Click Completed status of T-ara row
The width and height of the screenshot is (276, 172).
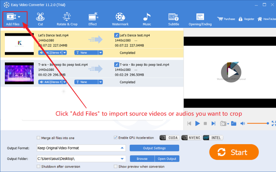pyautogui.click(x=127, y=82)
